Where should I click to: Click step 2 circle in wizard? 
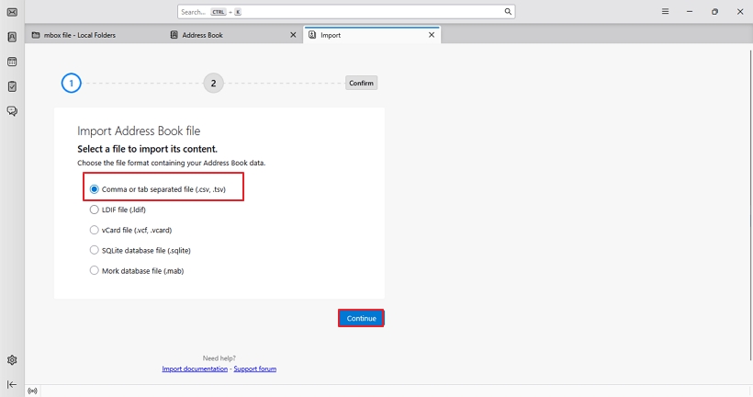coord(213,83)
